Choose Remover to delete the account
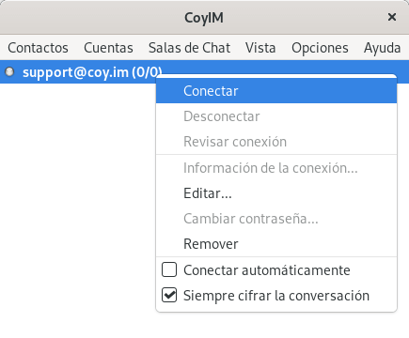This screenshot has width=409, height=338. point(276,244)
